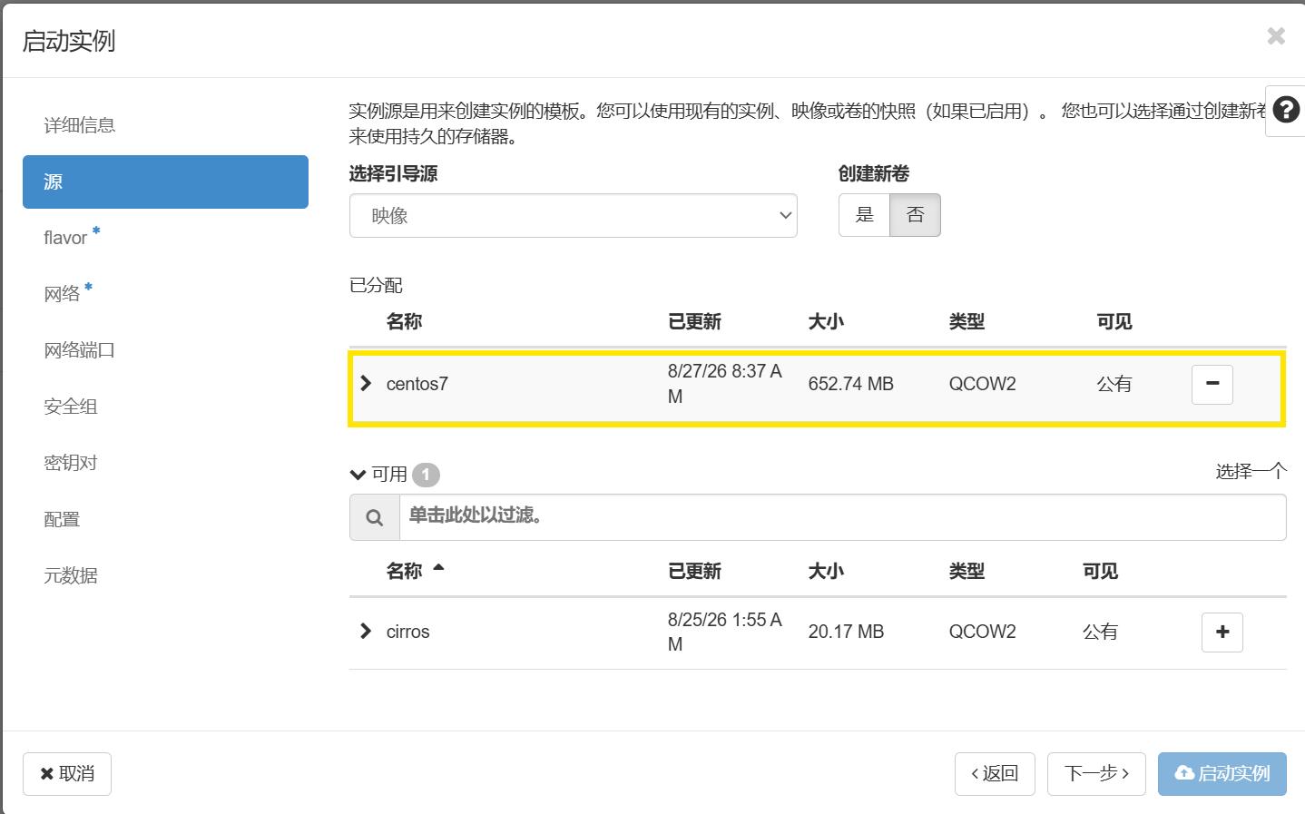Screen dimensions: 1305x814
Task: Click the available count badge 1
Action: click(x=426, y=475)
